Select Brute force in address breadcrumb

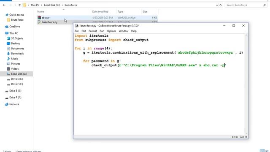[x=71, y=5]
